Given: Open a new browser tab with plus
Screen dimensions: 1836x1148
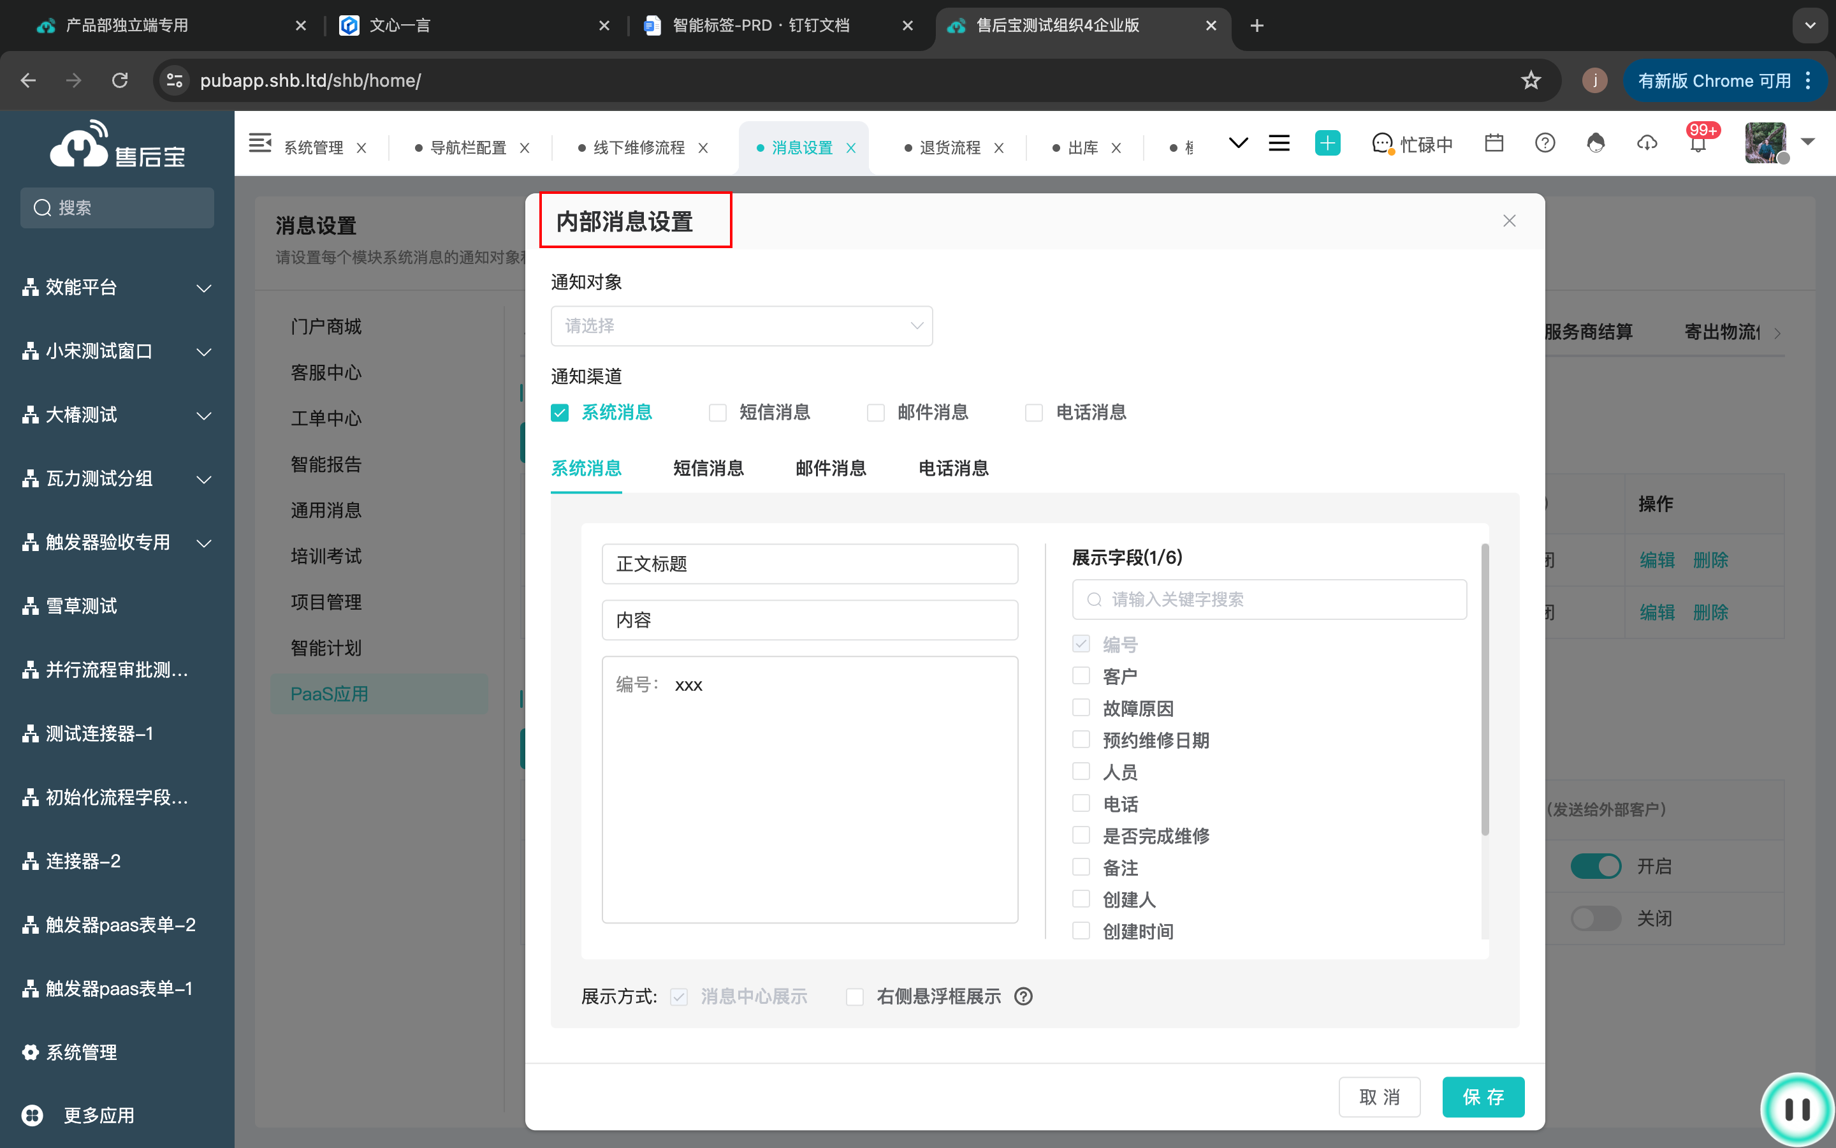Looking at the screenshot, I should pyautogui.click(x=1257, y=26).
